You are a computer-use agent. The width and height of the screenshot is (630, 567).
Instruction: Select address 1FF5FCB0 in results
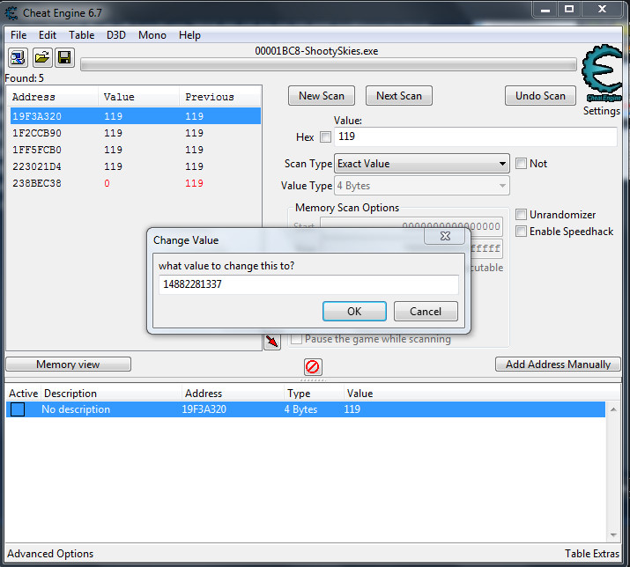[x=136, y=150]
